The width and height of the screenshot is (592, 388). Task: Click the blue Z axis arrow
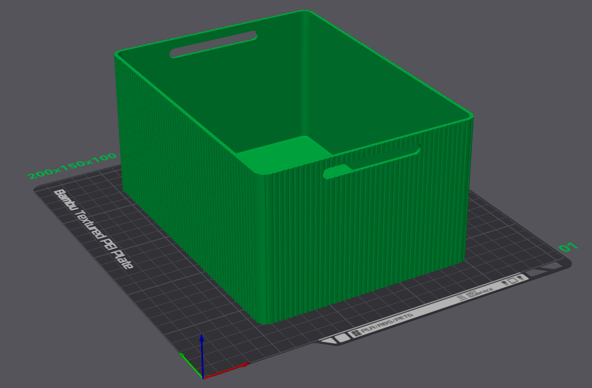pos(201,355)
